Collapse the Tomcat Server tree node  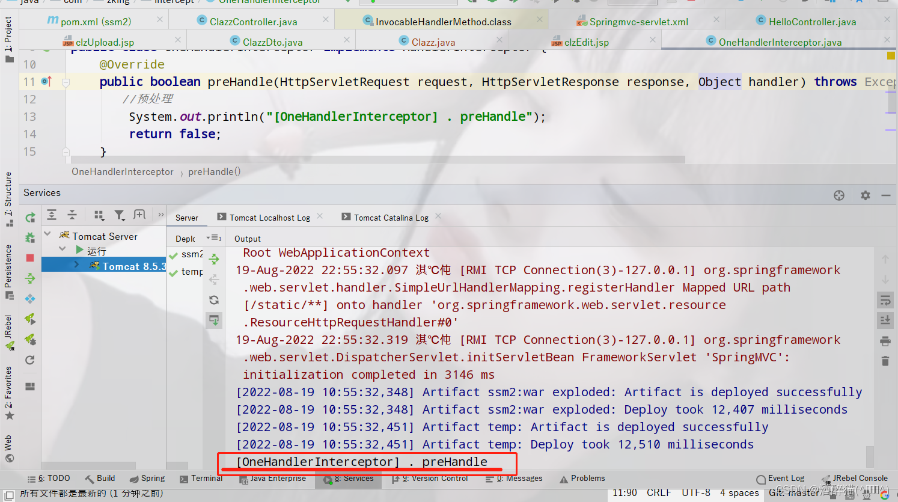pyautogui.click(x=47, y=236)
